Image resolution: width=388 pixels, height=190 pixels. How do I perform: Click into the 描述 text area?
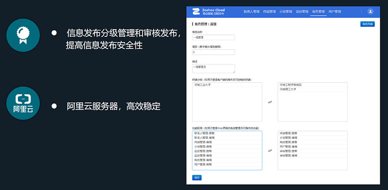tap(213, 68)
